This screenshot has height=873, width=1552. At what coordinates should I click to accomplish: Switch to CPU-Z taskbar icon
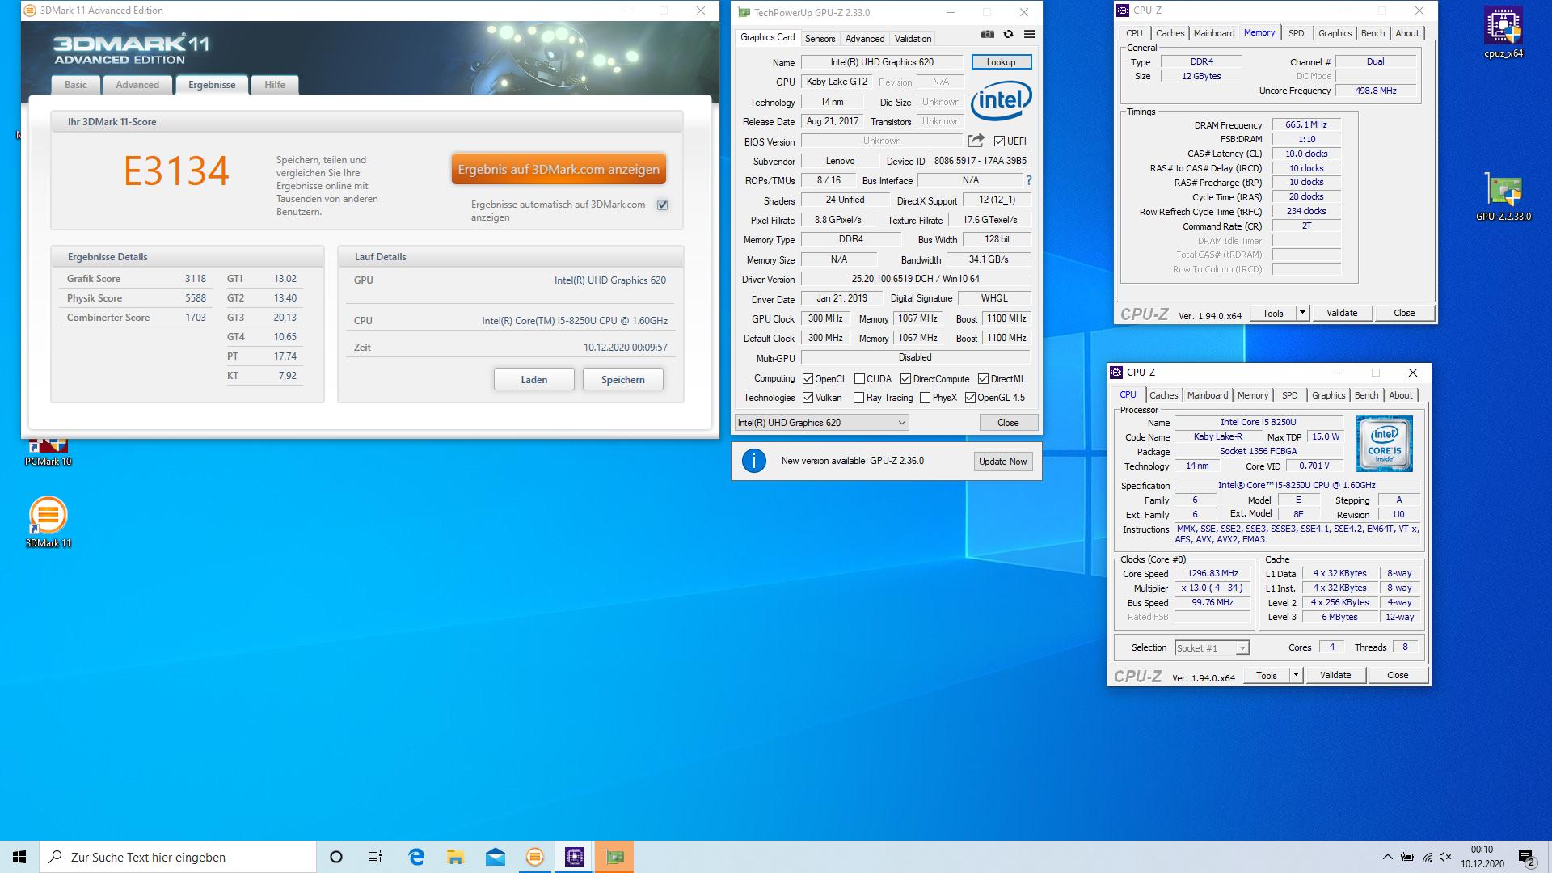coord(575,857)
